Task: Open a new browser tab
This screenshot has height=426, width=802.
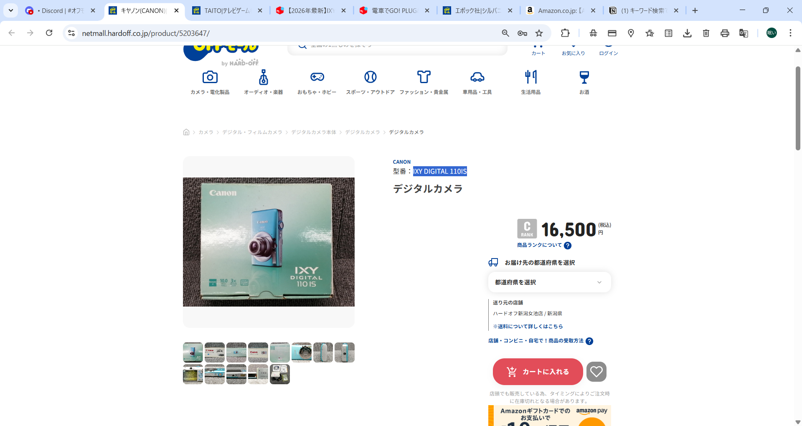Action: (x=695, y=10)
